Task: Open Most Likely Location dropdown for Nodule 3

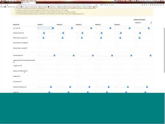Action: [x=79, y=38]
